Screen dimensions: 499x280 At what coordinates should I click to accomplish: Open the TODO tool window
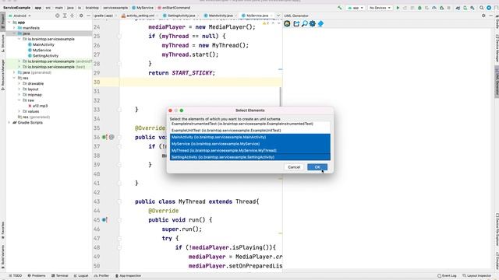(x=16, y=275)
